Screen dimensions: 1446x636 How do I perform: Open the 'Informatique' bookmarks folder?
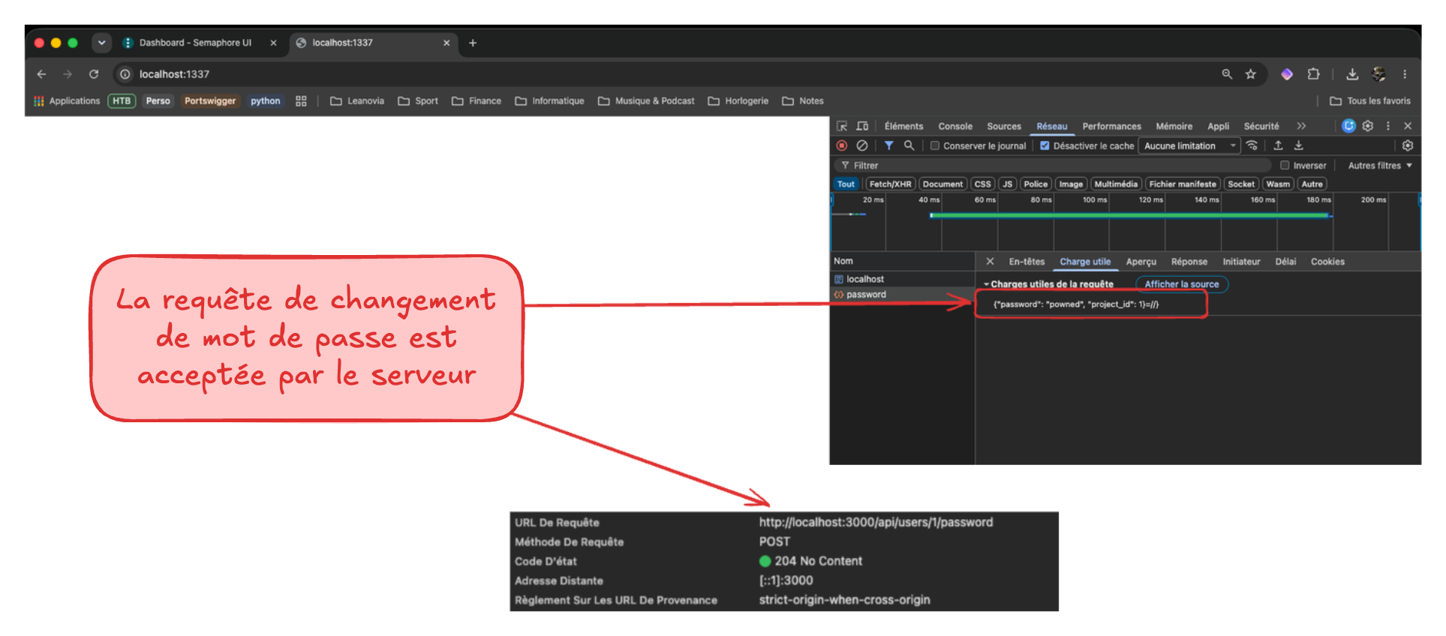[x=549, y=101]
